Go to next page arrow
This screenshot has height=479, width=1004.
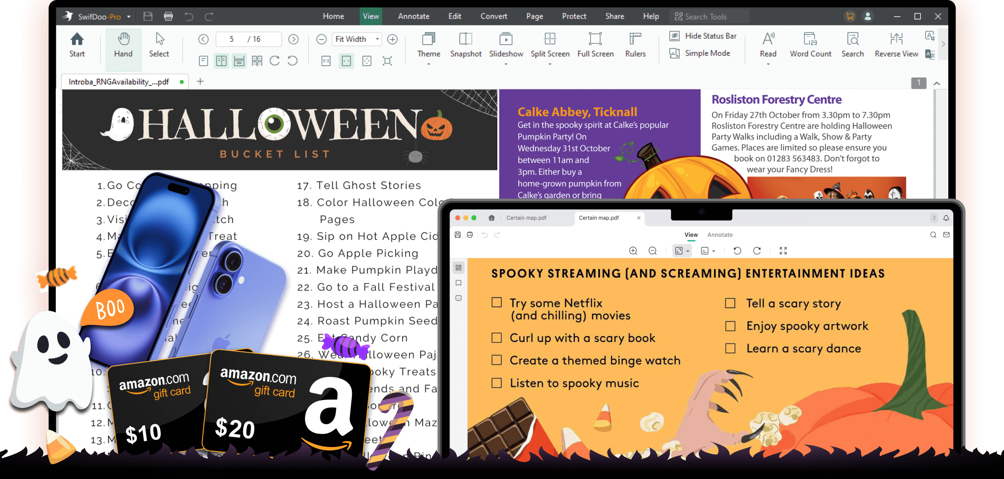click(293, 39)
